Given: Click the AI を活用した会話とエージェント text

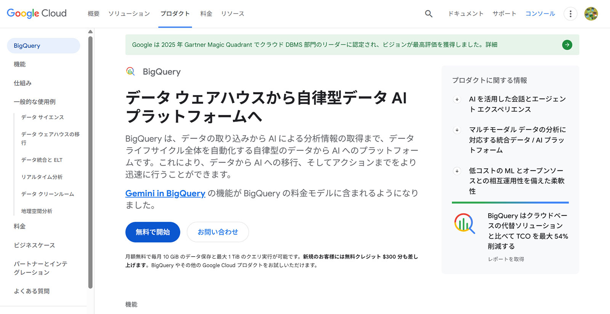Looking at the screenshot, I should 517,104.
